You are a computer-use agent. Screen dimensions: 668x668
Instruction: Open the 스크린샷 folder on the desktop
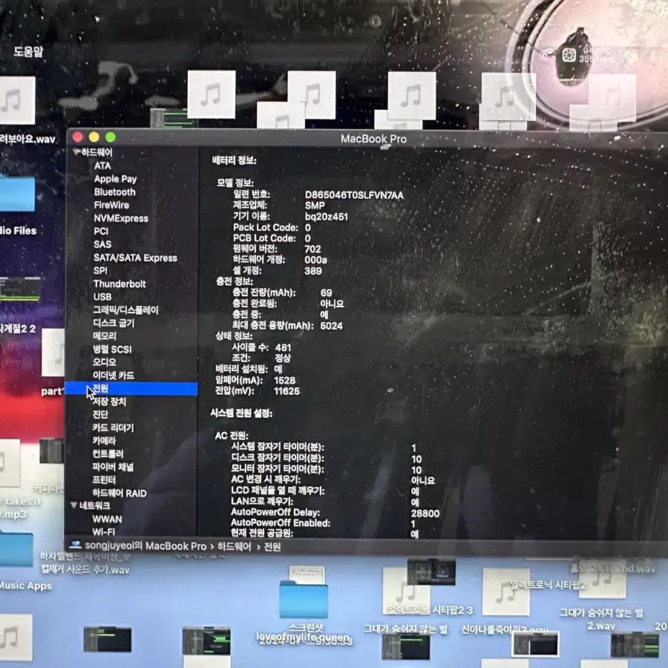pyautogui.click(x=304, y=598)
